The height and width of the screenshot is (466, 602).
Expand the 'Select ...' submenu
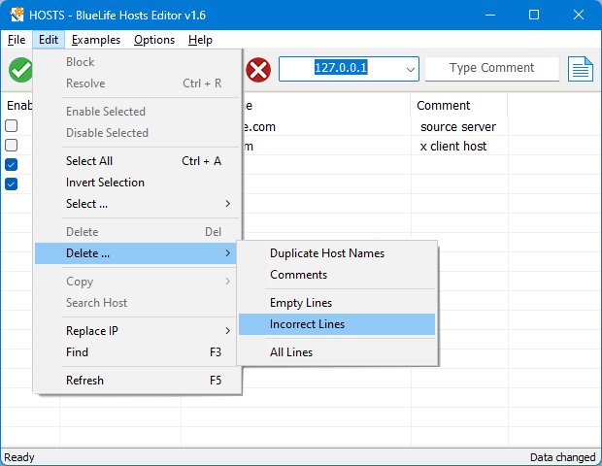click(x=144, y=204)
